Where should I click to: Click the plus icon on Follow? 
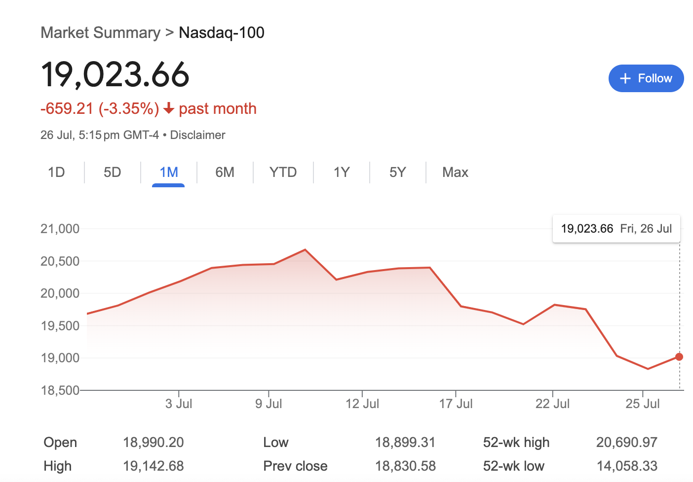click(625, 78)
